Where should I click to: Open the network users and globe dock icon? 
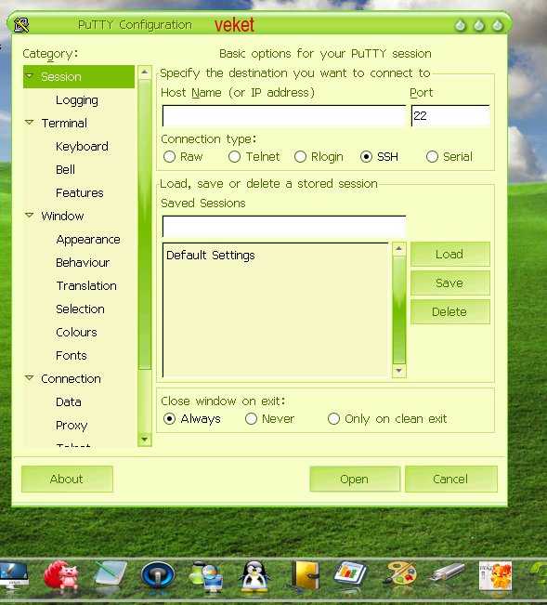tap(205, 576)
